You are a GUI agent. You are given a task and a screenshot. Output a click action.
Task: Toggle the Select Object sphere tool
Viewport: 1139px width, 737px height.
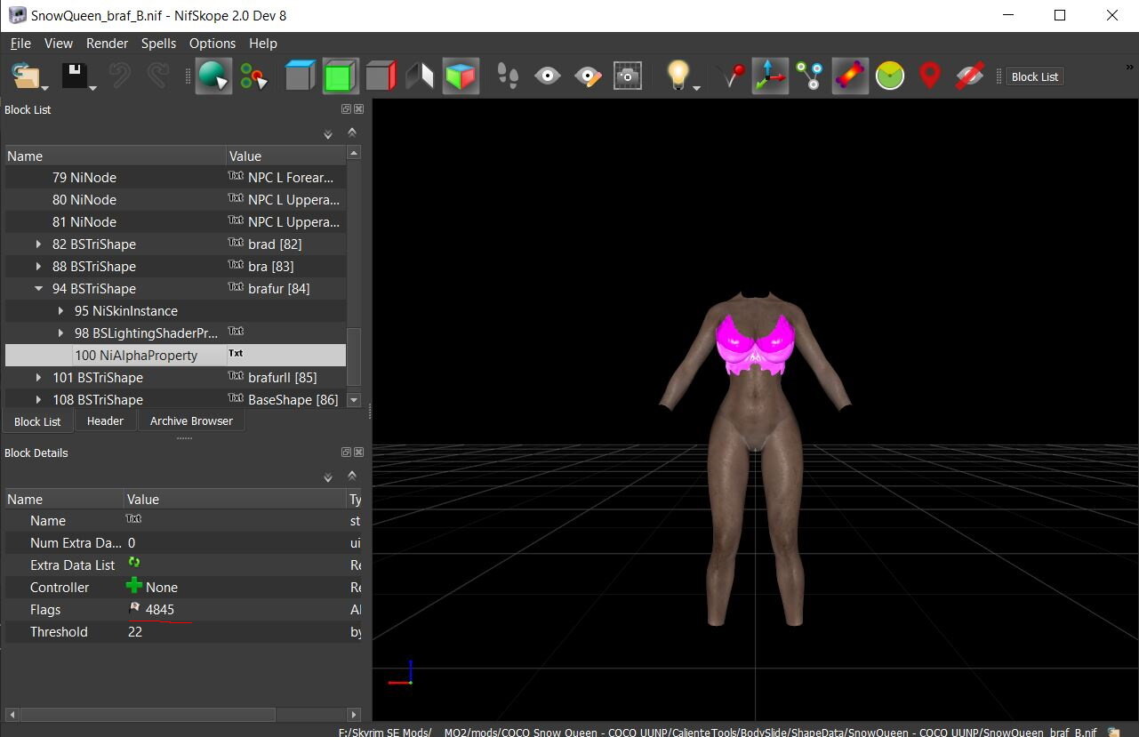click(x=213, y=76)
